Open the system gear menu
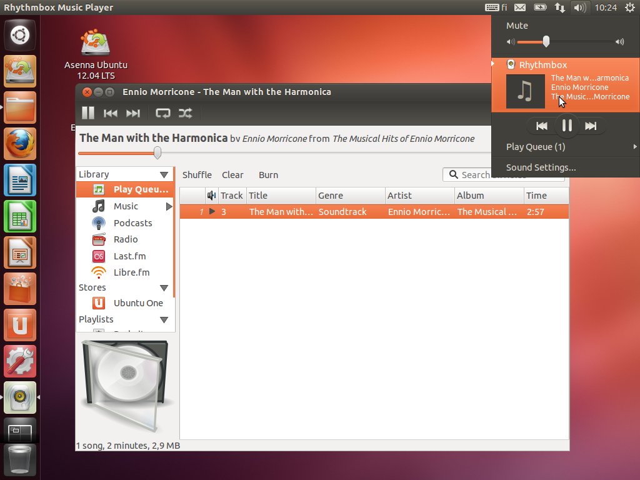Image resolution: width=640 pixels, height=480 pixels. 630,7
